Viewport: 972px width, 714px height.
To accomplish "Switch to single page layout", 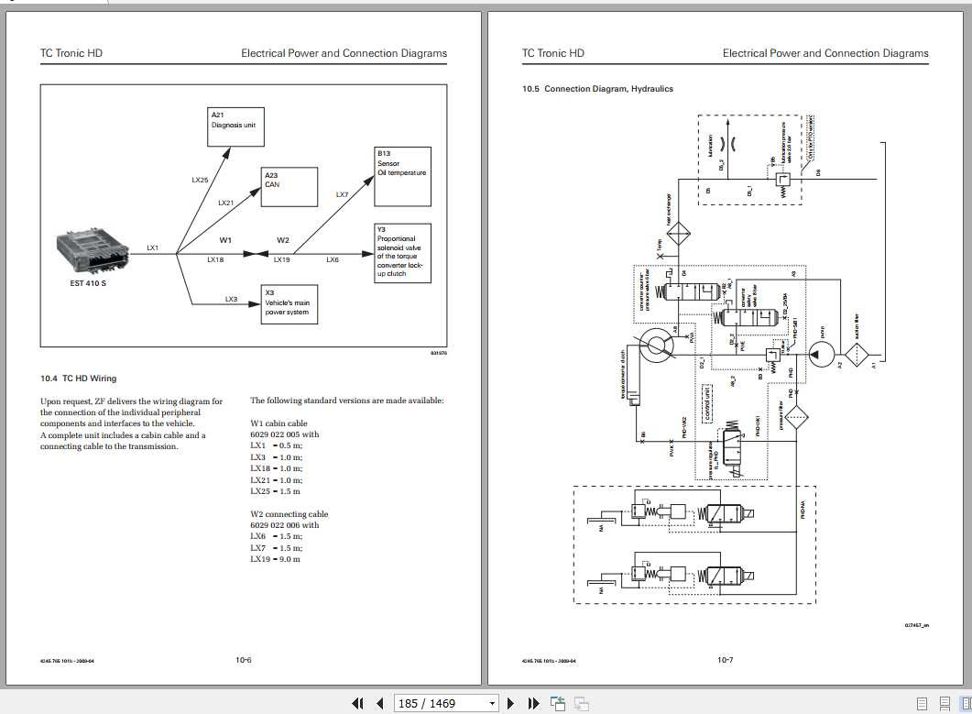I will pos(922,703).
